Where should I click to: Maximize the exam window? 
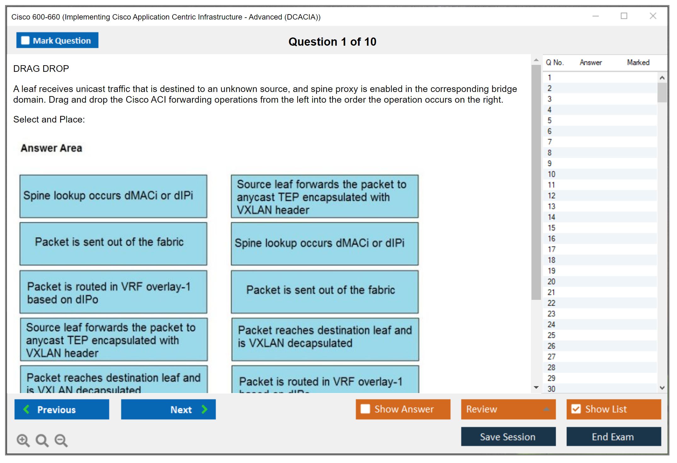point(624,16)
